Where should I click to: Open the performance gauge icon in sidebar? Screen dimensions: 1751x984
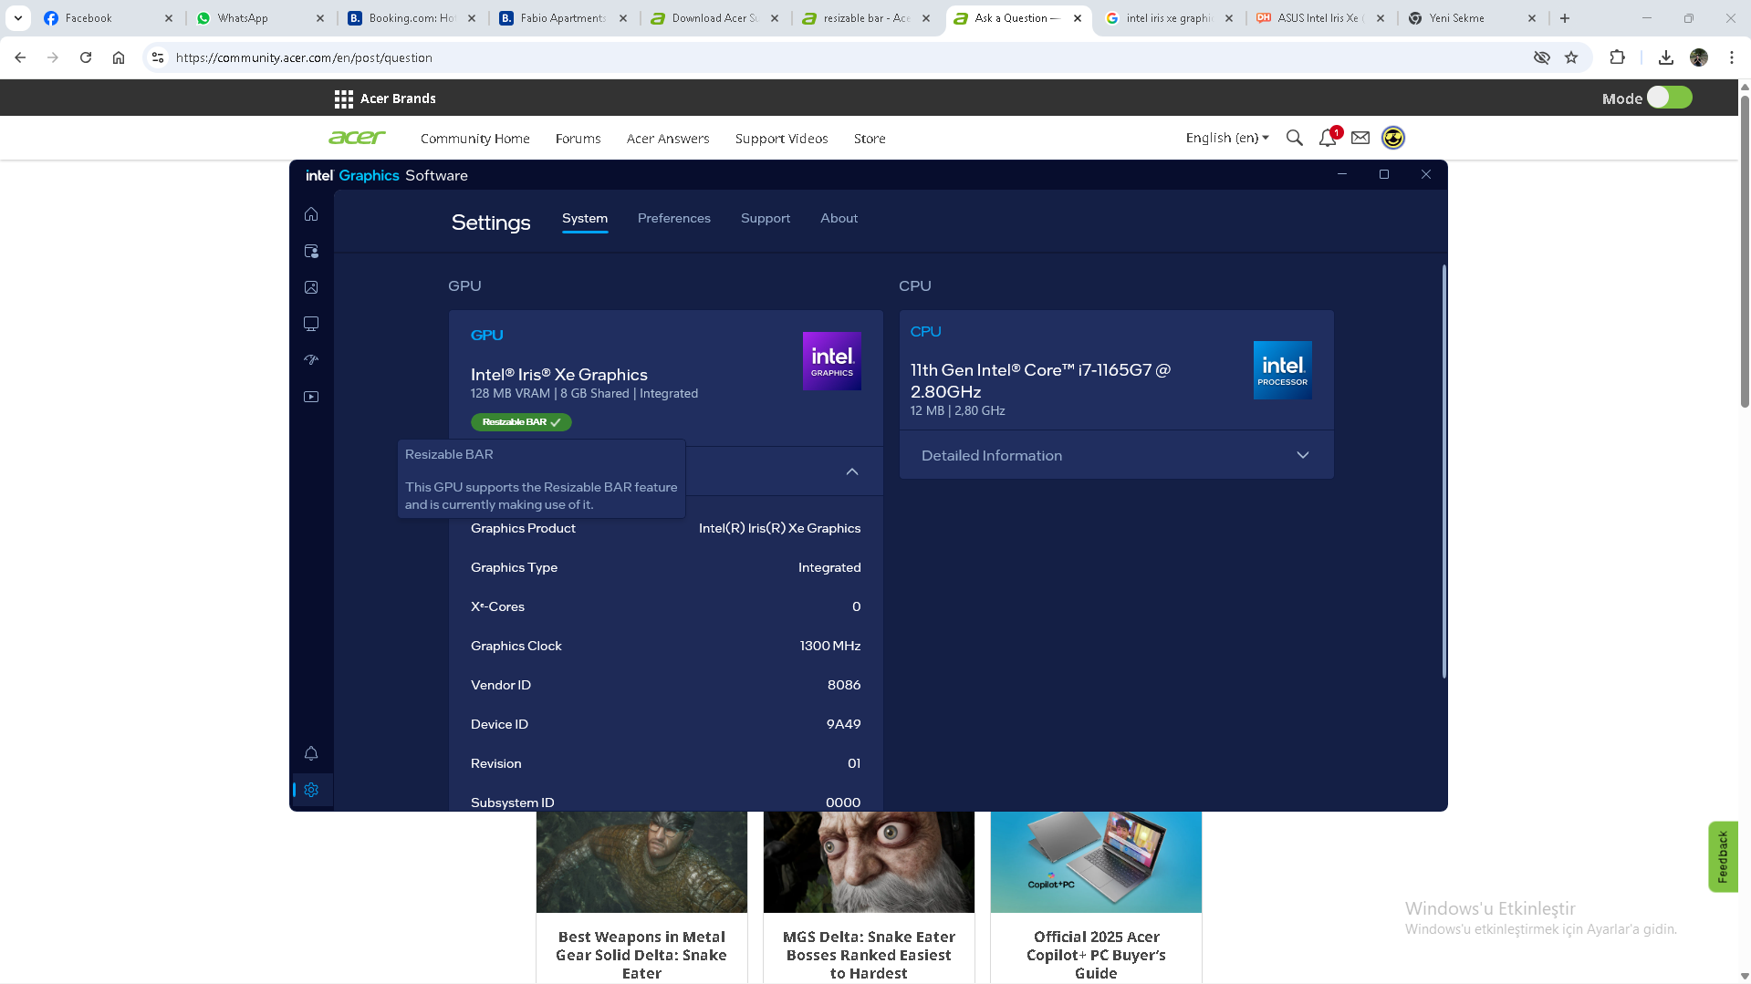(x=311, y=360)
